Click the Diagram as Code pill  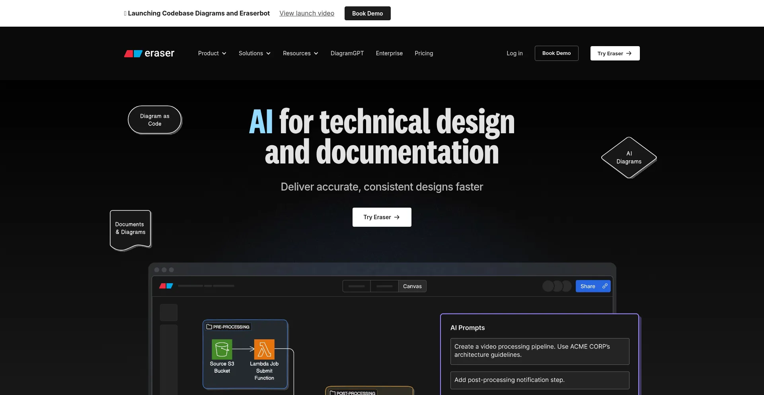point(155,120)
